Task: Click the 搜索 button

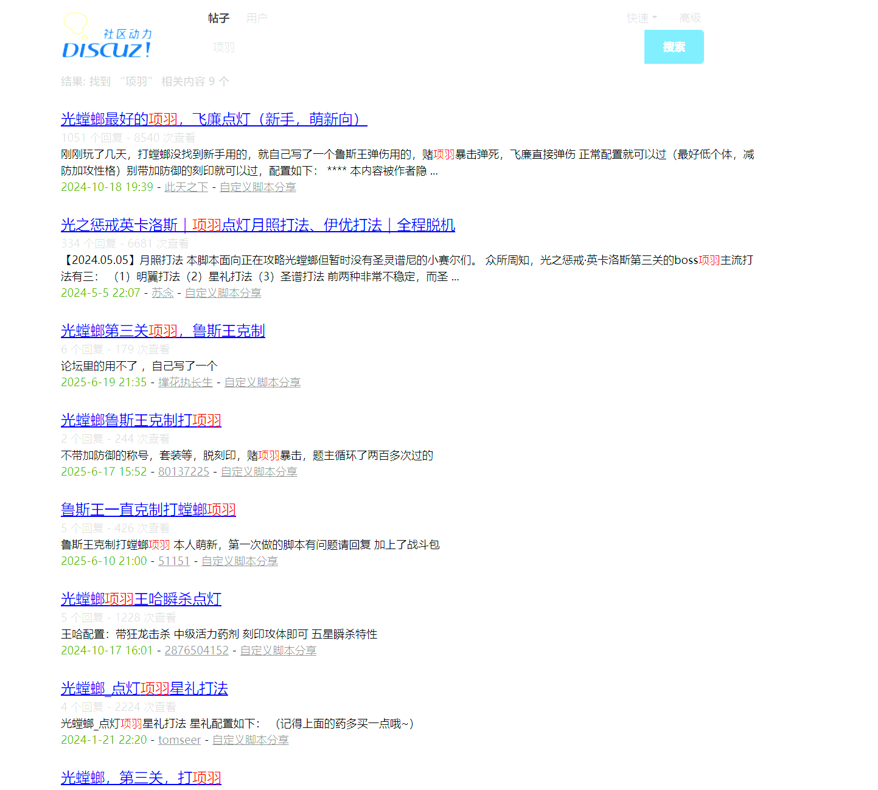Action: 674,47
